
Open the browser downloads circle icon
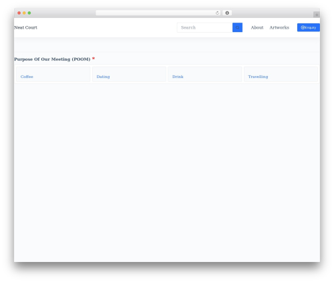pyautogui.click(x=227, y=13)
